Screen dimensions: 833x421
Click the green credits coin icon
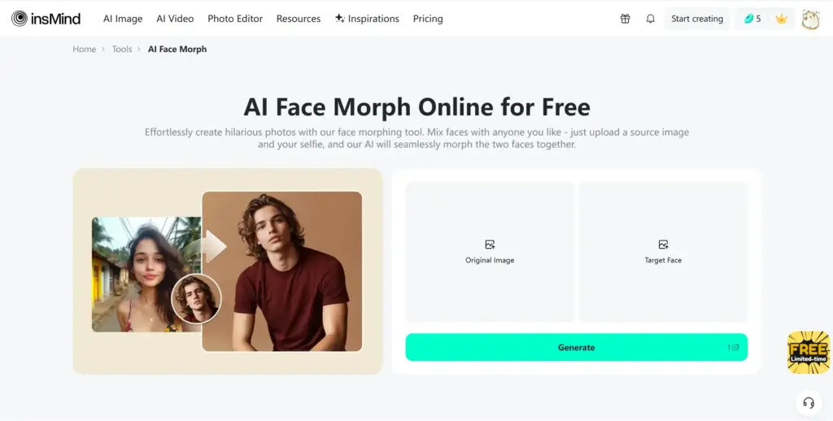[748, 19]
